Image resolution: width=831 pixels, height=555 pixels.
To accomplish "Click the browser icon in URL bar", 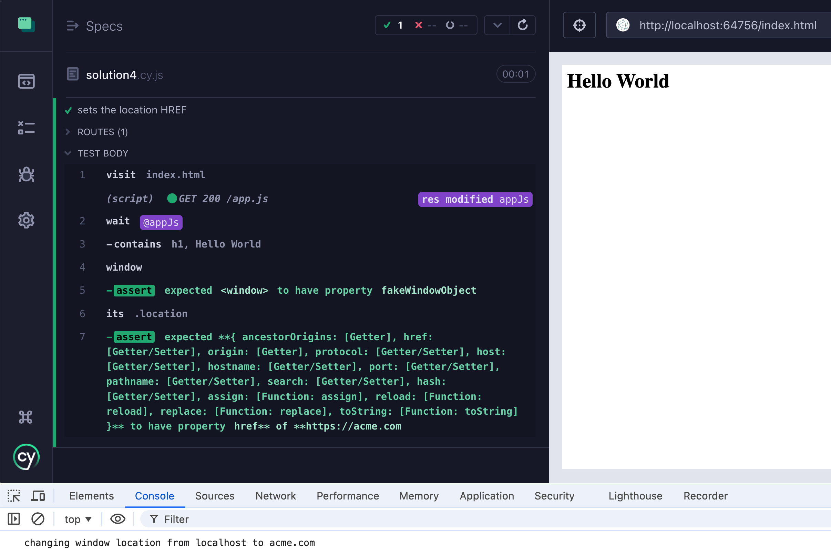I will click(x=623, y=25).
